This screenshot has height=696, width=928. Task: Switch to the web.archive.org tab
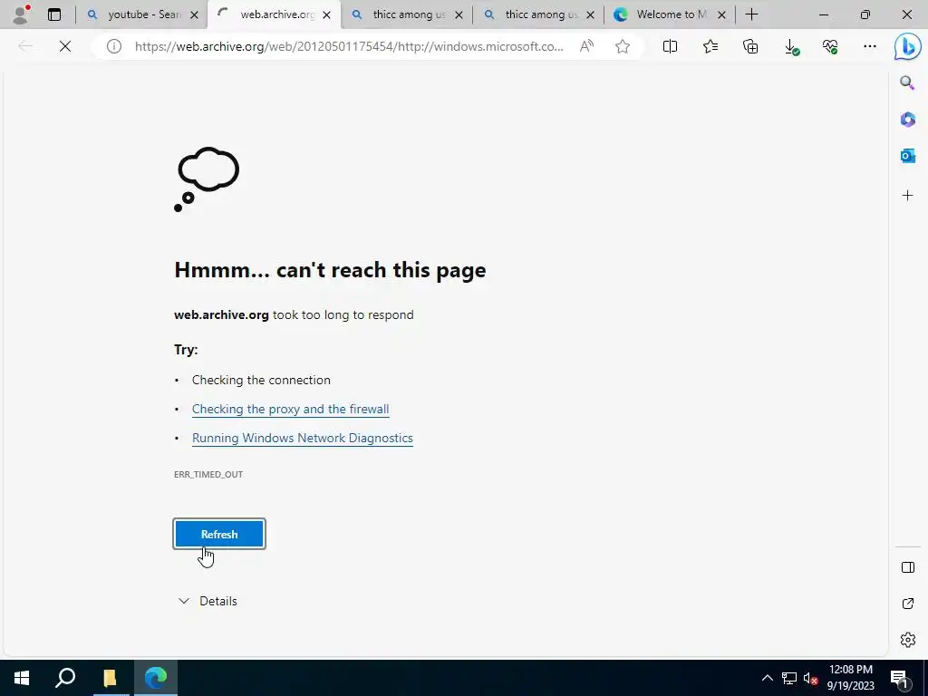point(274,14)
